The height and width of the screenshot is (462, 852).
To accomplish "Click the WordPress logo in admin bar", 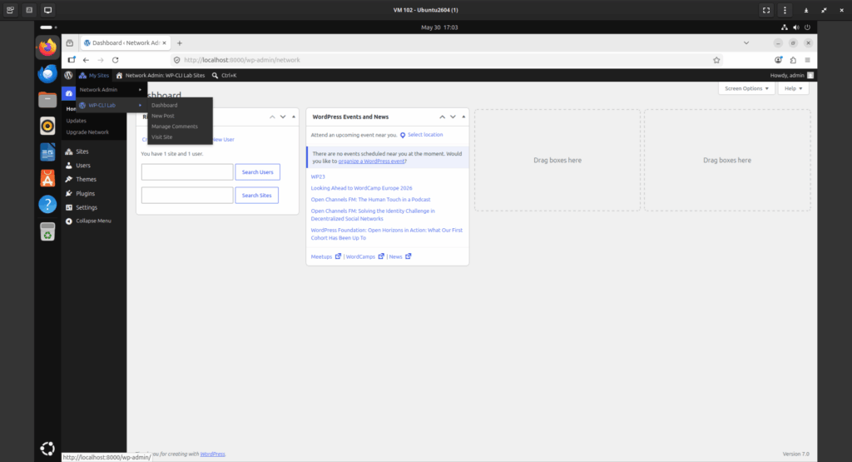I will tap(68, 76).
